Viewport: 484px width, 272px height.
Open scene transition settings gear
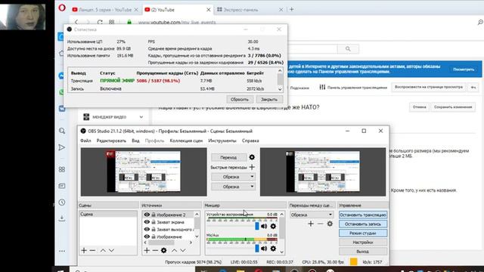click(330, 224)
